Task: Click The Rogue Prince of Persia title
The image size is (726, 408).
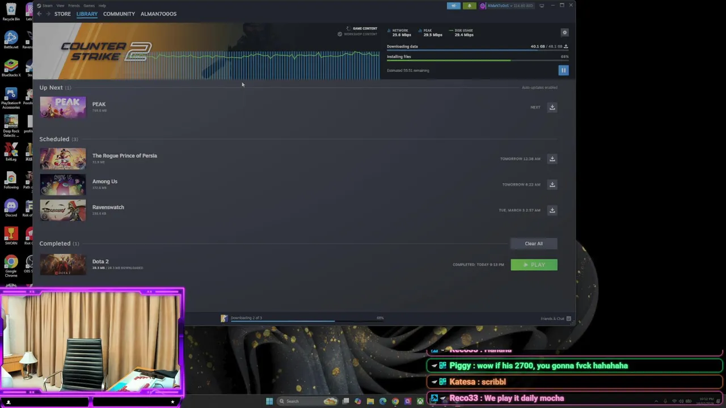Action: click(x=125, y=156)
